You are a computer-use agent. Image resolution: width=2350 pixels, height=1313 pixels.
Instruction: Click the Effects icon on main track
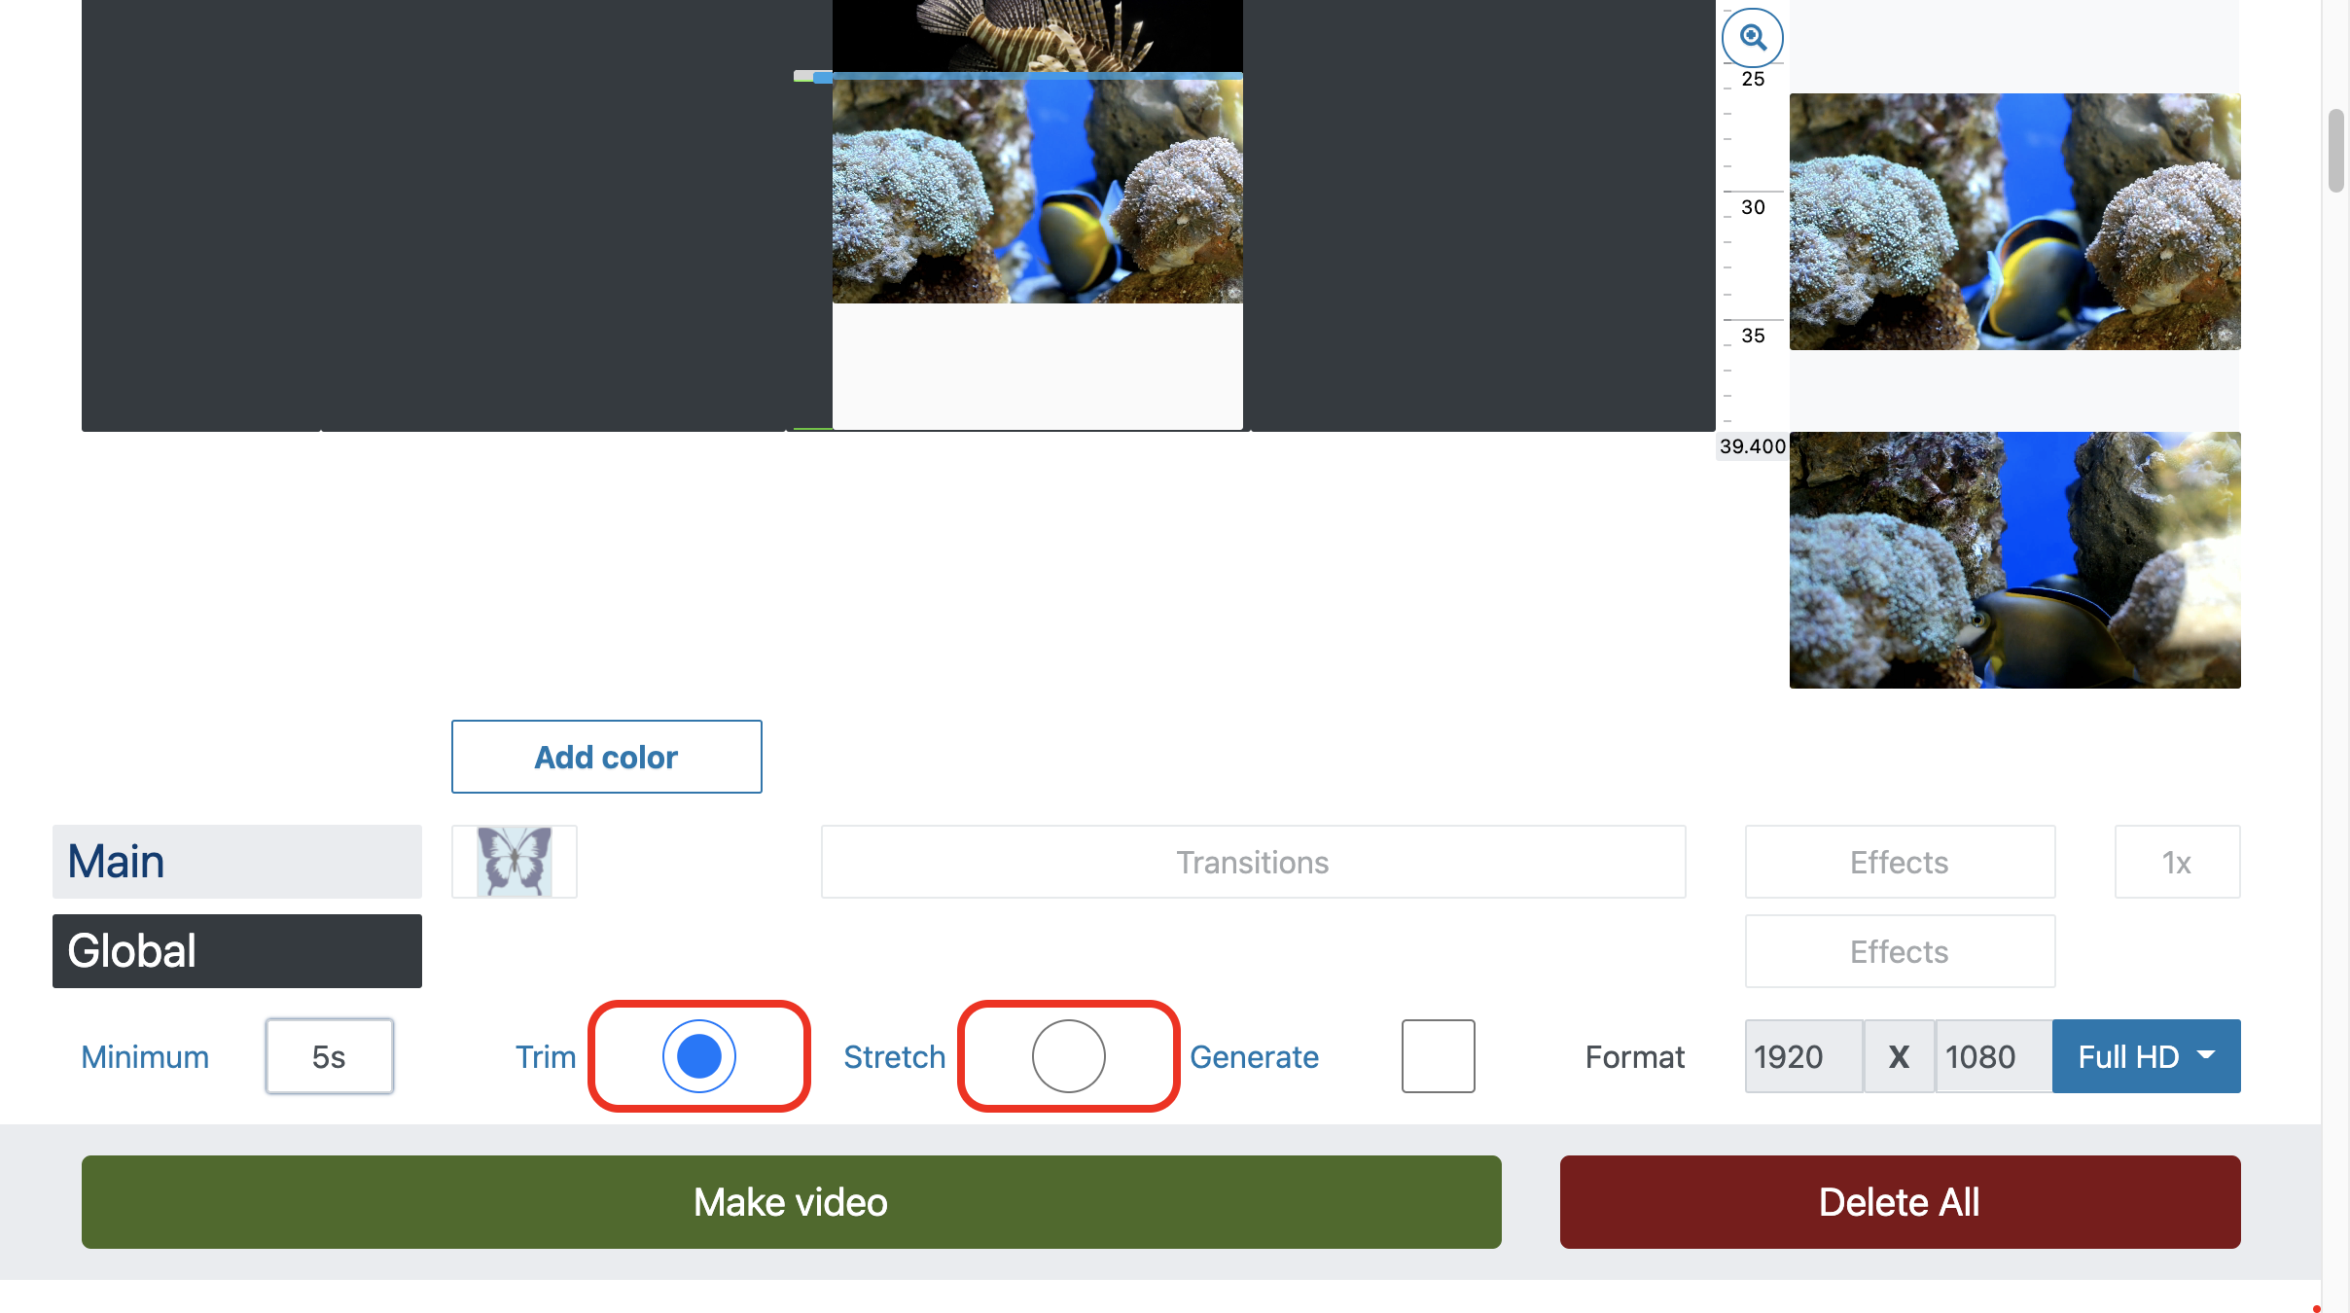pos(1900,860)
